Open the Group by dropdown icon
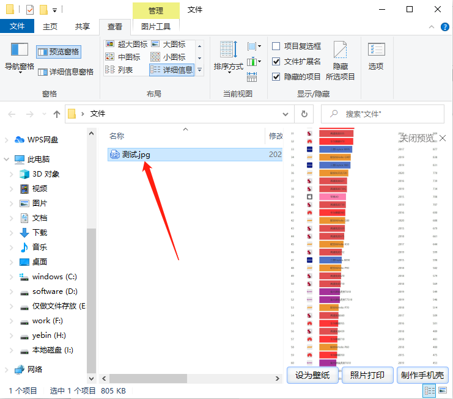Viewport: 453px width, 399px height. [254, 46]
